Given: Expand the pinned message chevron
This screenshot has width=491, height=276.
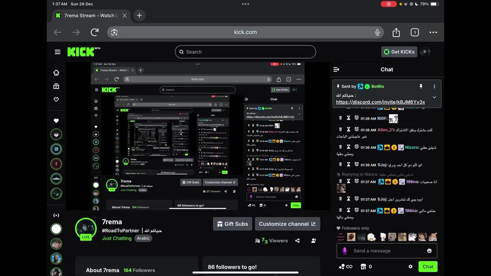Looking at the screenshot, I should tap(434, 97).
